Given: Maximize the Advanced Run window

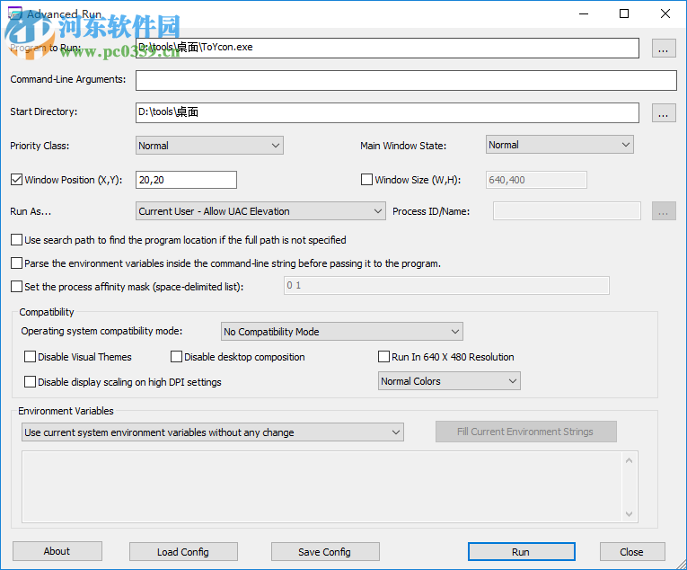Looking at the screenshot, I should (624, 13).
